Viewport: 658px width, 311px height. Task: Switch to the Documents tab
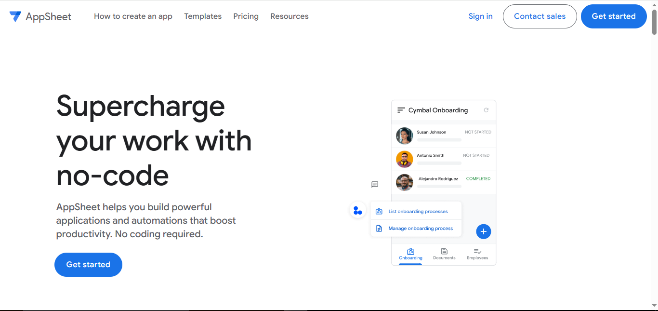click(444, 254)
